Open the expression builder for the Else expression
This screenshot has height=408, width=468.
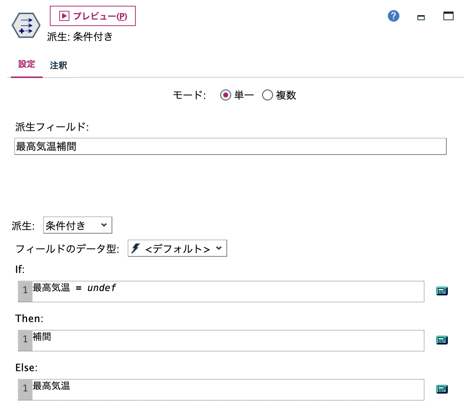click(x=441, y=389)
